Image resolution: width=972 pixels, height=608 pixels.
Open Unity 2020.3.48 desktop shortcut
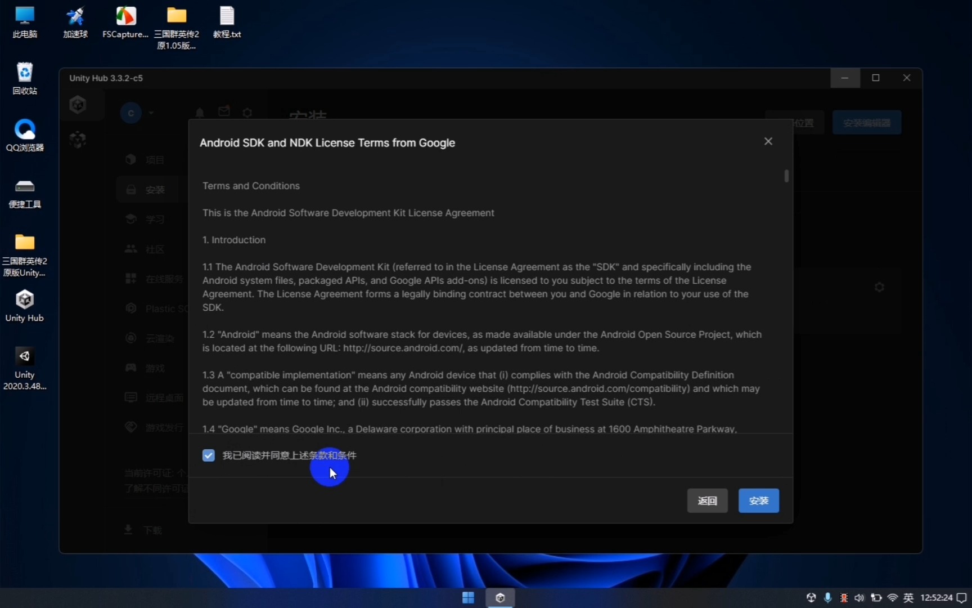(25, 368)
